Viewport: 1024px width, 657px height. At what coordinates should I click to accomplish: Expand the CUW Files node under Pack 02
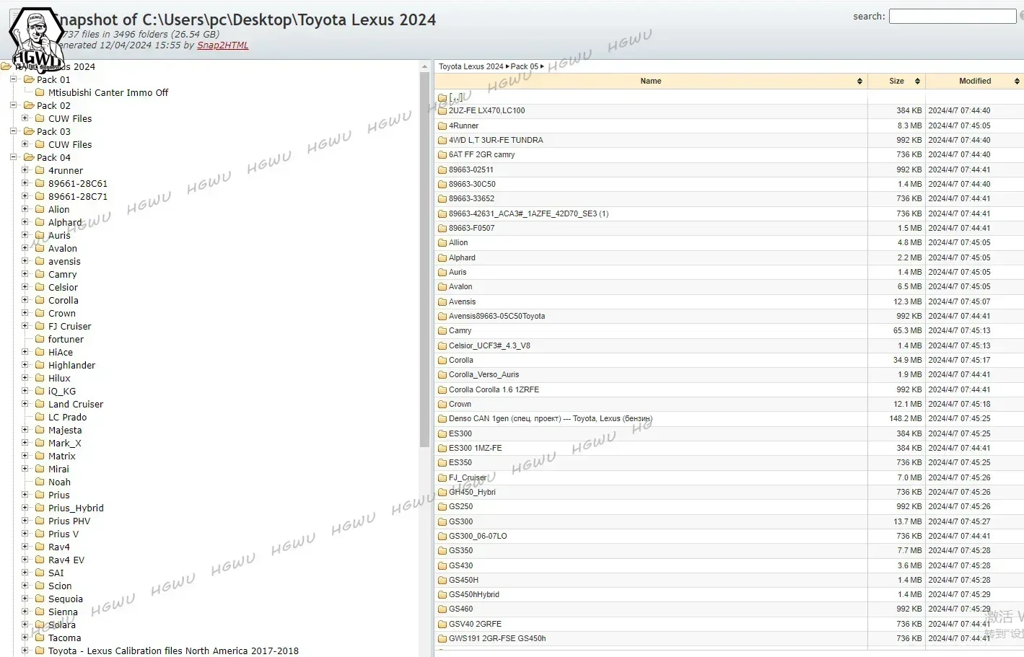pyautogui.click(x=25, y=118)
